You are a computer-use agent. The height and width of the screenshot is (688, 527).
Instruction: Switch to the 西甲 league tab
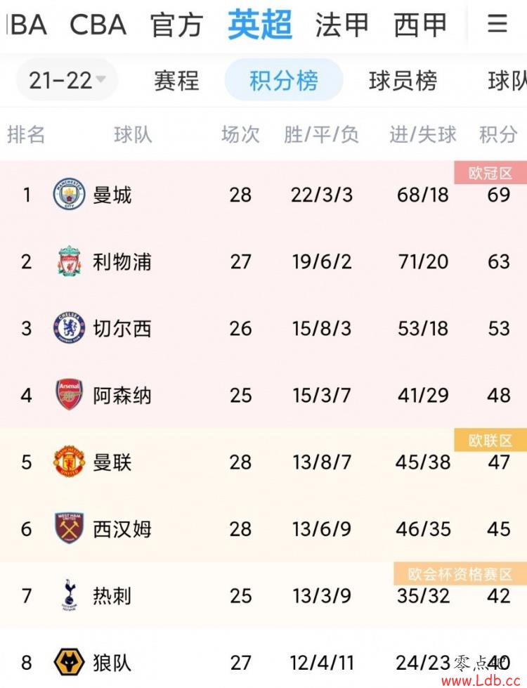[x=420, y=25]
